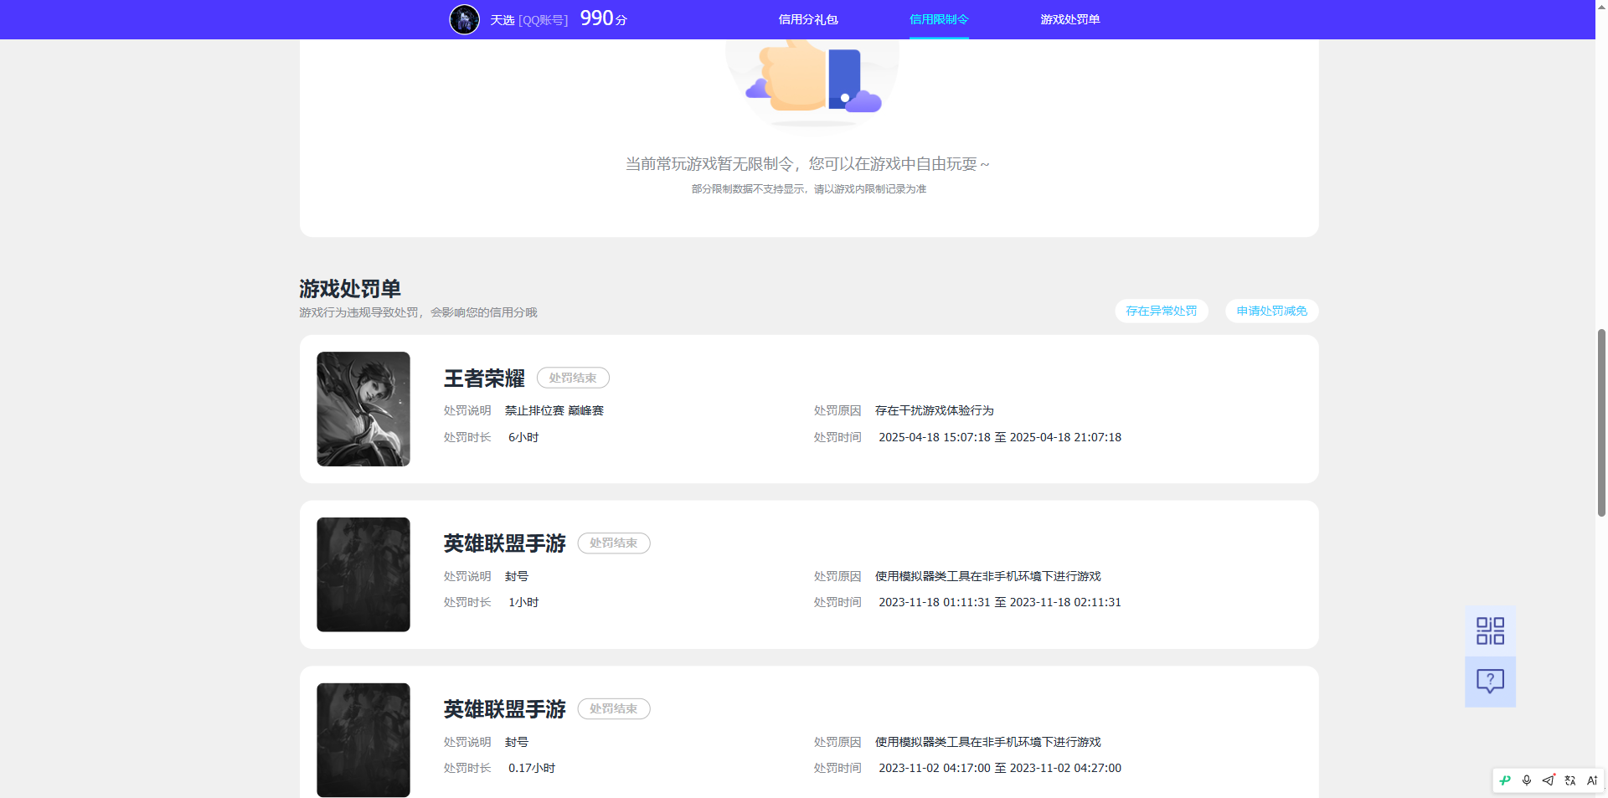The height and width of the screenshot is (798, 1608).
Task: Select the 信用限制令 tab
Action: [939, 19]
